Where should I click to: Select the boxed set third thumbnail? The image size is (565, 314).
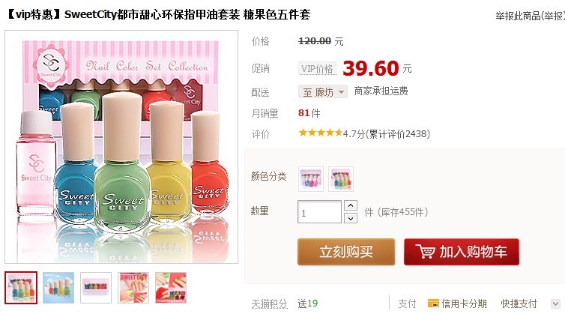point(96,288)
